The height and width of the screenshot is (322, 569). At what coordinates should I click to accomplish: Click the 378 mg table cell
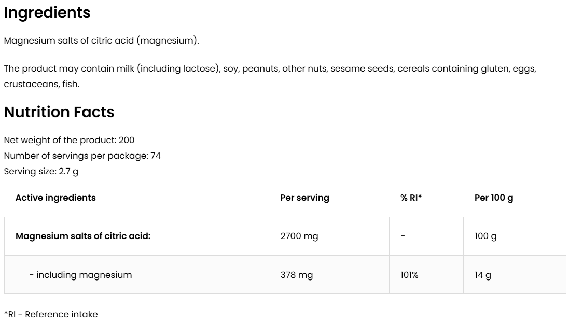point(297,275)
